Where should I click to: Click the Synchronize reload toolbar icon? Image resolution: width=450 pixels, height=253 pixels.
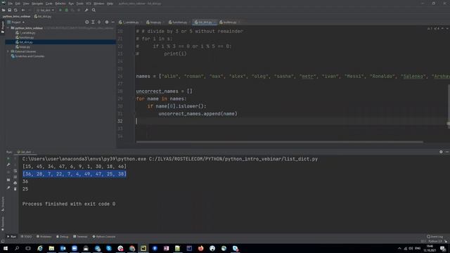[15, 10]
